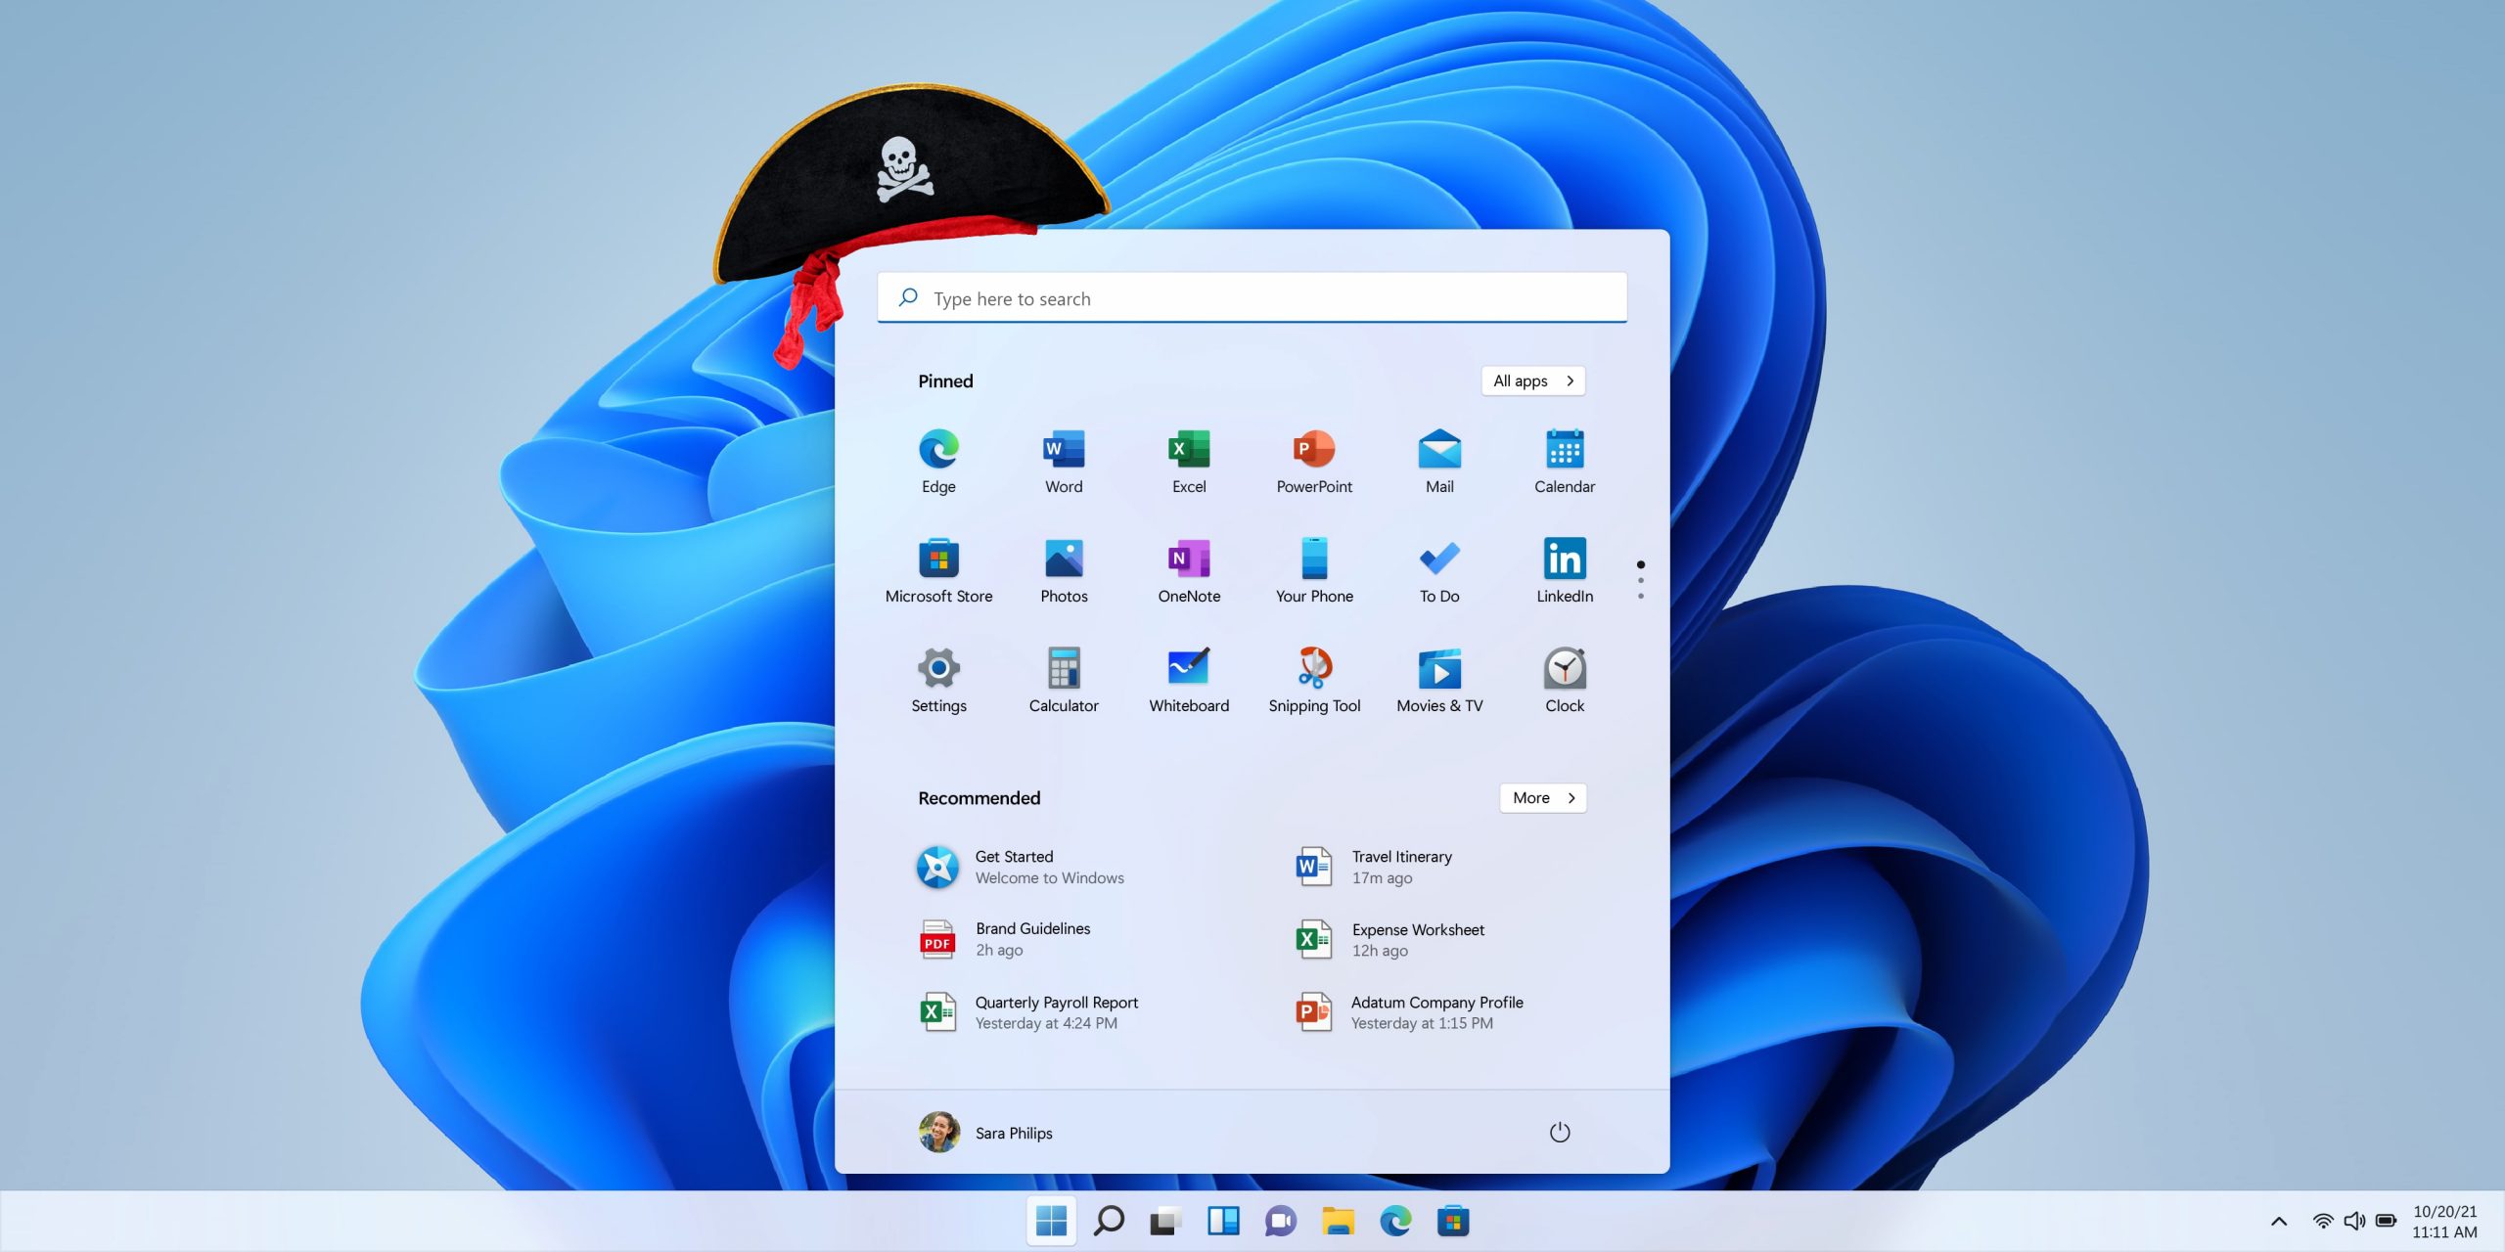The height and width of the screenshot is (1252, 2505).
Task: Open taskbar Search magnifier icon
Action: [x=1109, y=1221]
